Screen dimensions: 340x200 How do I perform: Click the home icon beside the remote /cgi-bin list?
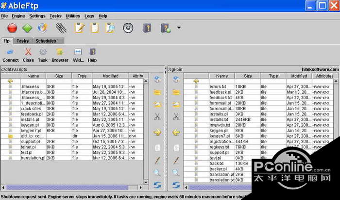[176, 79]
